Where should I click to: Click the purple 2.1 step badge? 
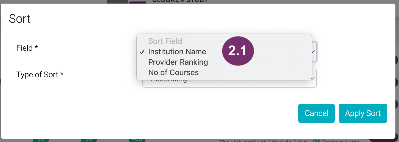pos(238,51)
